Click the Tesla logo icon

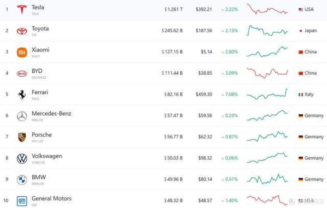22,10
